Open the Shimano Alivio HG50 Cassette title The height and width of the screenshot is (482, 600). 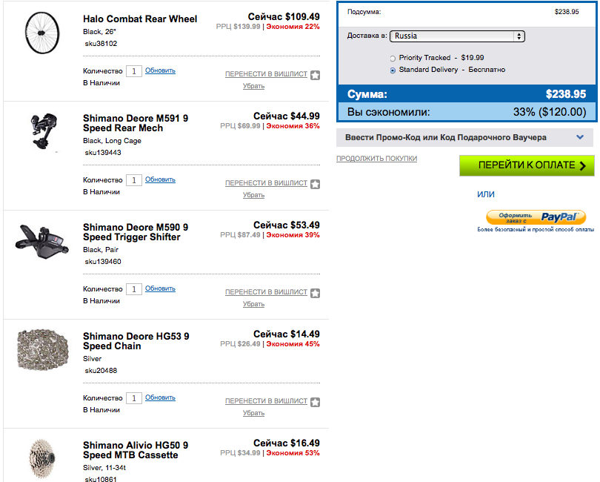click(x=136, y=450)
